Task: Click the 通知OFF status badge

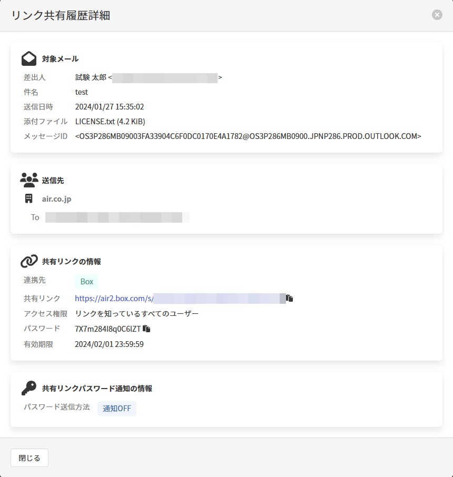Action: click(116, 409)
